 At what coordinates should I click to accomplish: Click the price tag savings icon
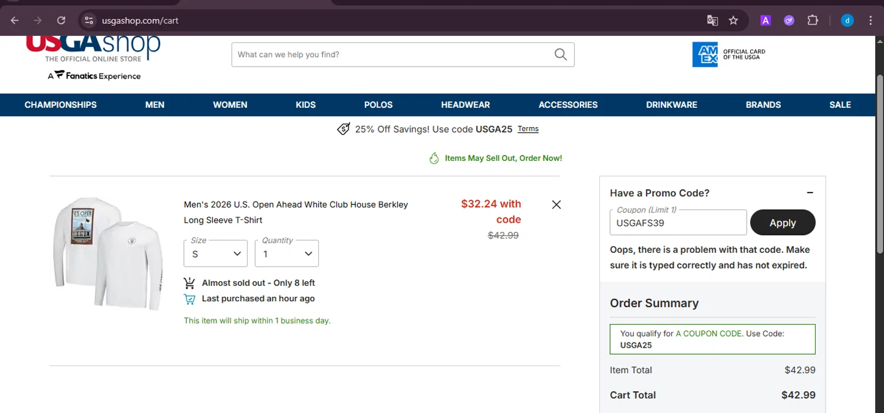coord(344,129)
